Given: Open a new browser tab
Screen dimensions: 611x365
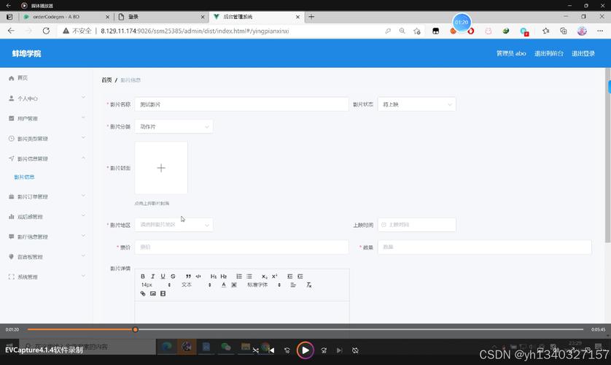Looking at the screenshot, I should click(311, 17).
